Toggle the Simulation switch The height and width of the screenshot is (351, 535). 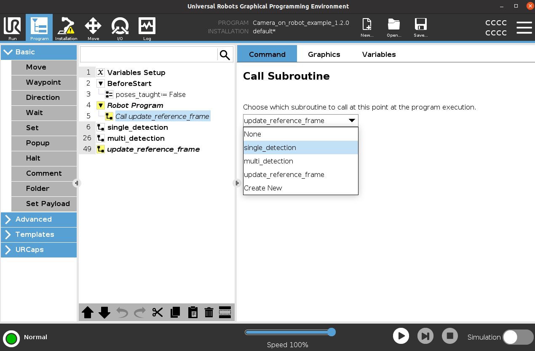[518, 337]
